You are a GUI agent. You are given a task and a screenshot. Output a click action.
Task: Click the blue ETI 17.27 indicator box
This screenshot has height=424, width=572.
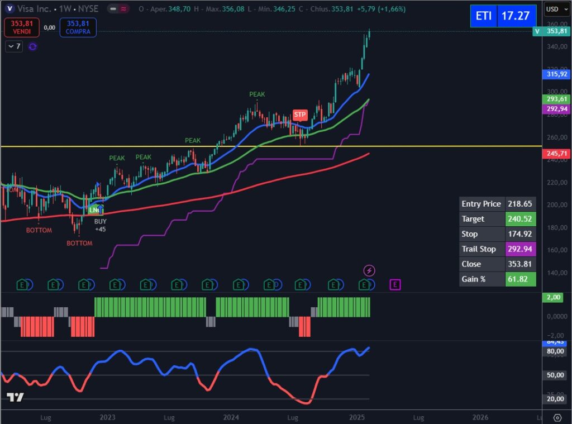click(503, 16)
